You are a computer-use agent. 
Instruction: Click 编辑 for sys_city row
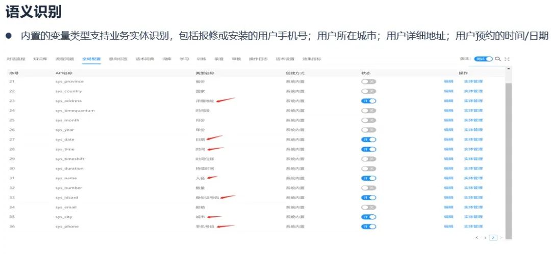[x=449, y=217]
